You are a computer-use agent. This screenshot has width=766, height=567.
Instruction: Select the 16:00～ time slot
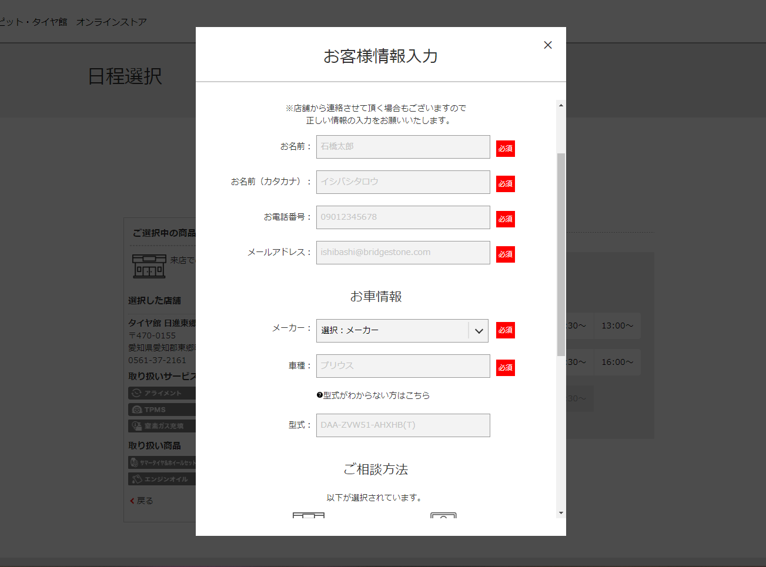click(x=617, y=362)
